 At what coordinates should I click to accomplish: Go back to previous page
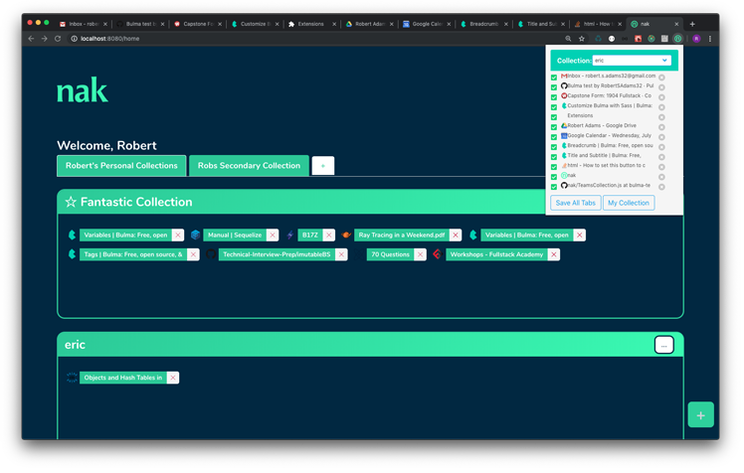[x=31, y=39]
